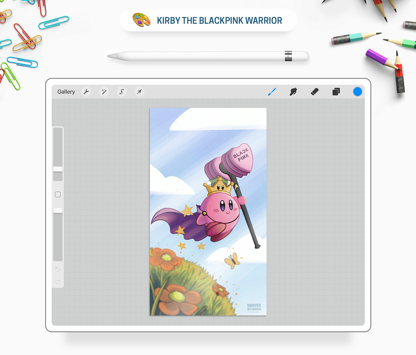This screenshot has height=355, width=416.
Task: Tap the square Modify button in sidebar
Action: (58, 194)
